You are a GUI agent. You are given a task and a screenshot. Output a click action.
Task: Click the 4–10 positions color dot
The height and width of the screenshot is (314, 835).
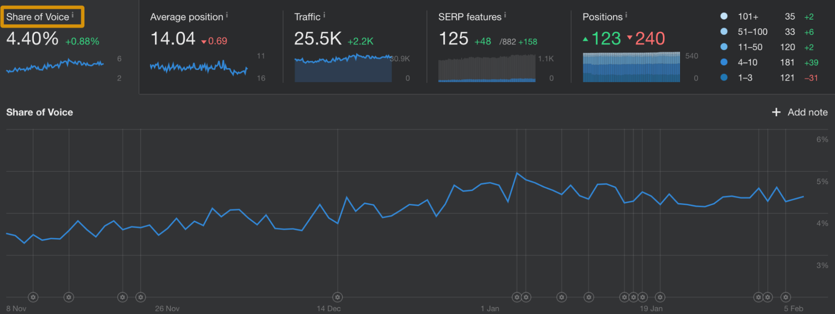[x=724, y=62]
